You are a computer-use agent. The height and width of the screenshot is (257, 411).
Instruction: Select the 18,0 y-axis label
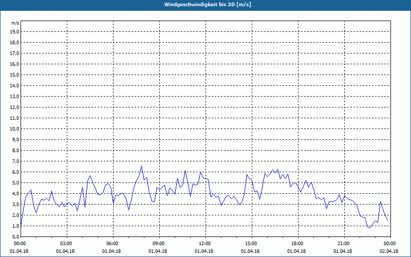[15, 43]
